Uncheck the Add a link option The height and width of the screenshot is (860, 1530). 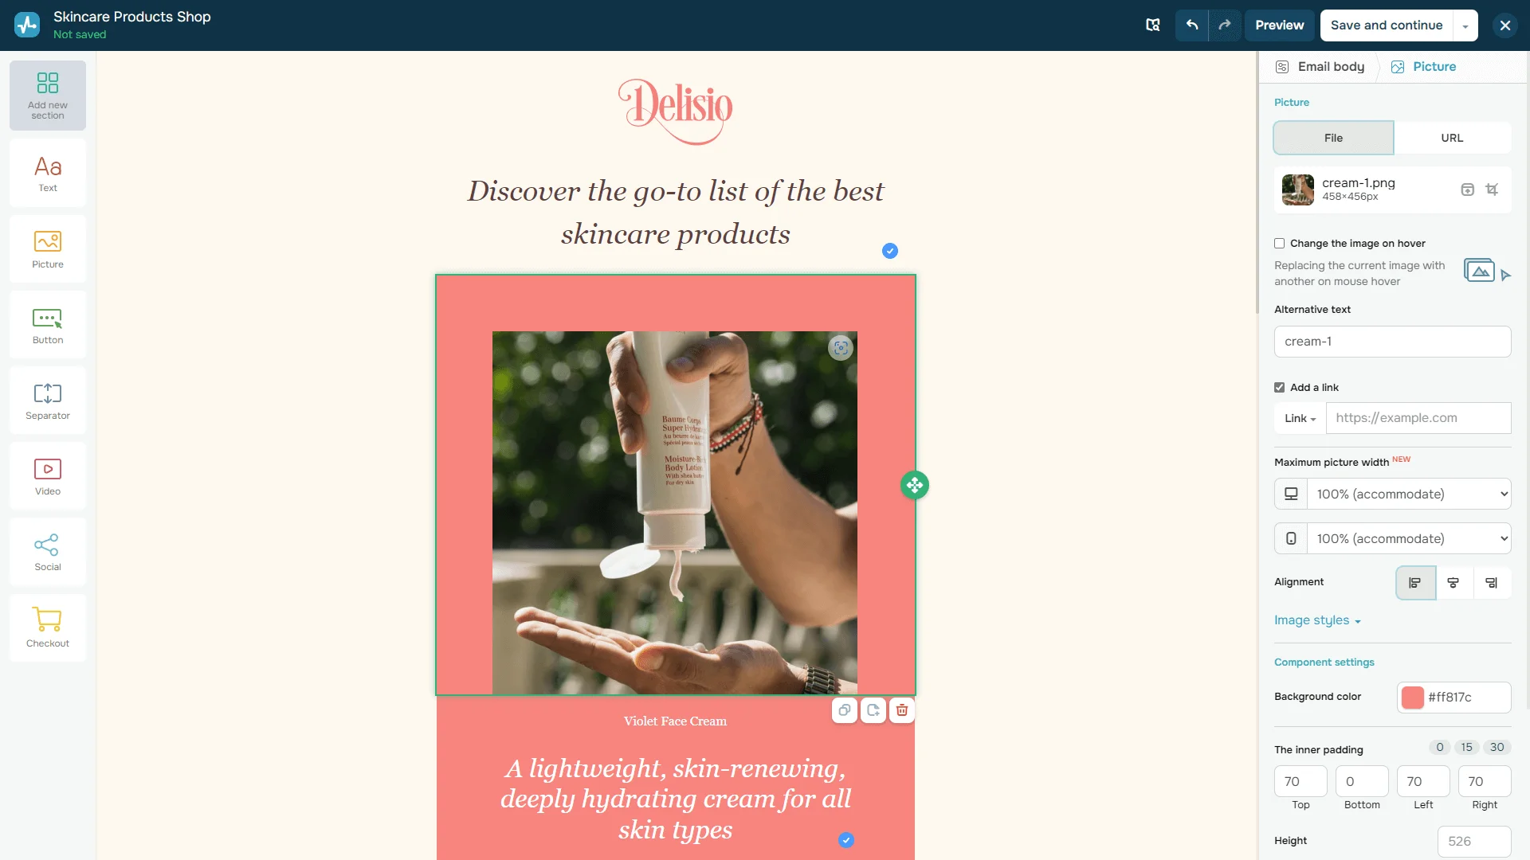coord(1279,388)
